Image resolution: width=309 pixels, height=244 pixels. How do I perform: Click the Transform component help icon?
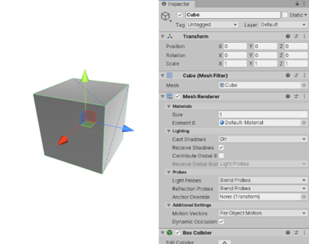[288, 36]
